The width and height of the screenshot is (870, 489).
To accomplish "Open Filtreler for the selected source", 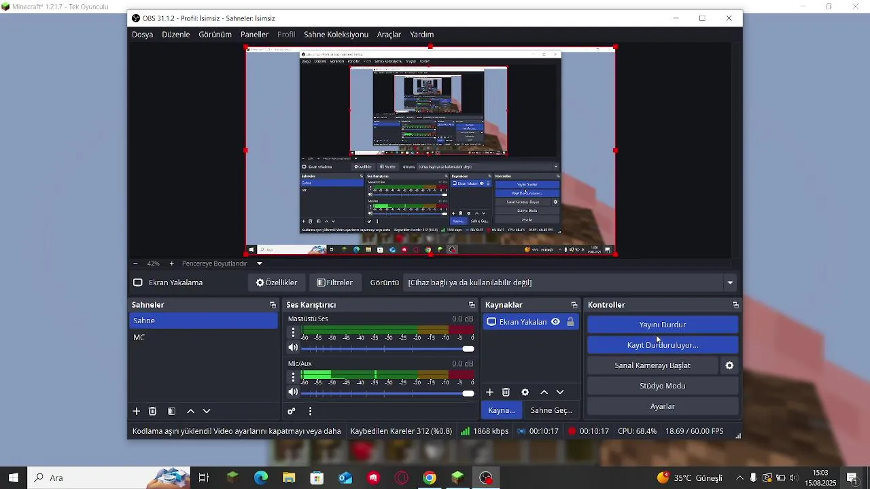I will click(335, 283).
